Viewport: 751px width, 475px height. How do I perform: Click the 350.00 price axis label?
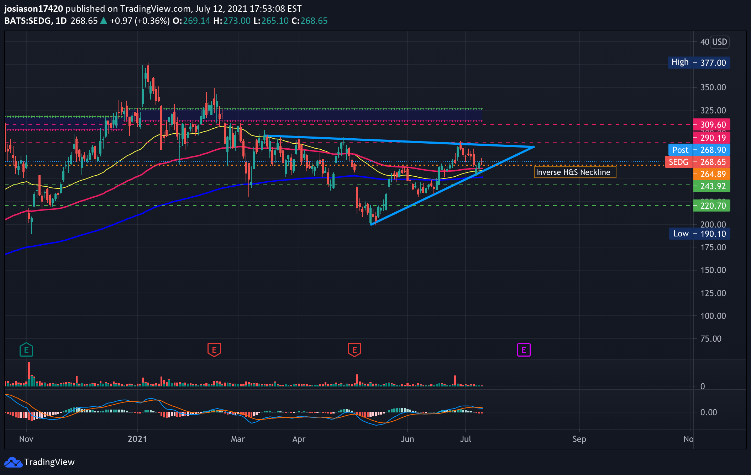pyautogui.click(x=713, y=87)
